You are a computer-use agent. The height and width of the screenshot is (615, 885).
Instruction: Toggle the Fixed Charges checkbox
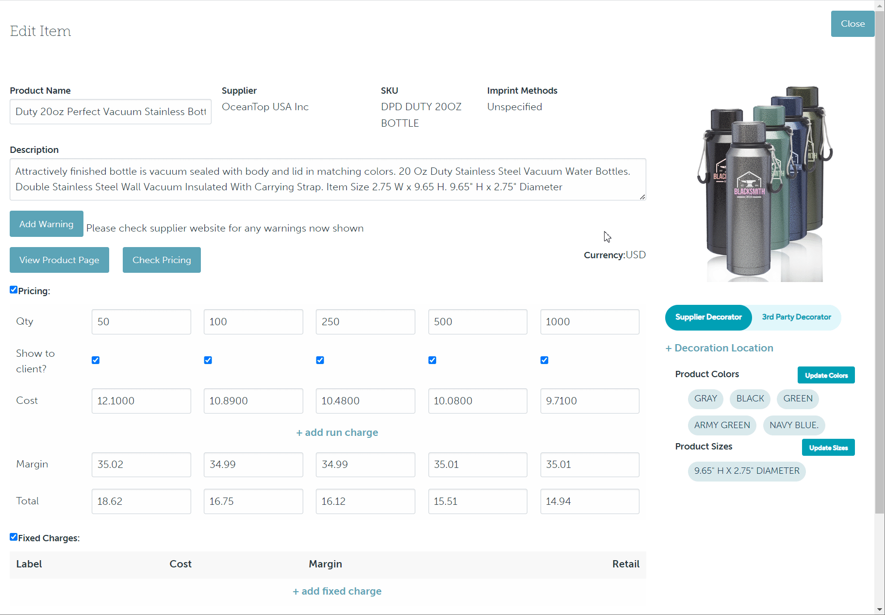13,536
